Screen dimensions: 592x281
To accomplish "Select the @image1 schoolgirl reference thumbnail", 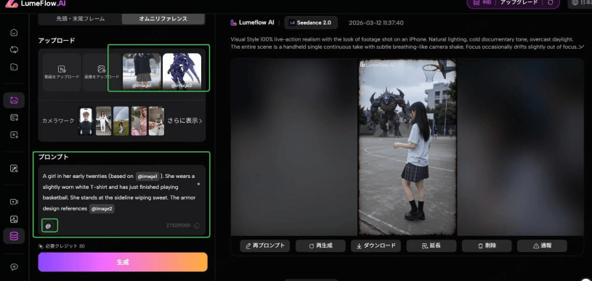I will [x=142, y=72].
